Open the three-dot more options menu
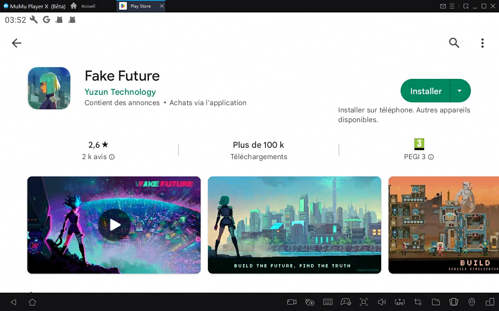The image size is (499, 311). tap(482, 43)
